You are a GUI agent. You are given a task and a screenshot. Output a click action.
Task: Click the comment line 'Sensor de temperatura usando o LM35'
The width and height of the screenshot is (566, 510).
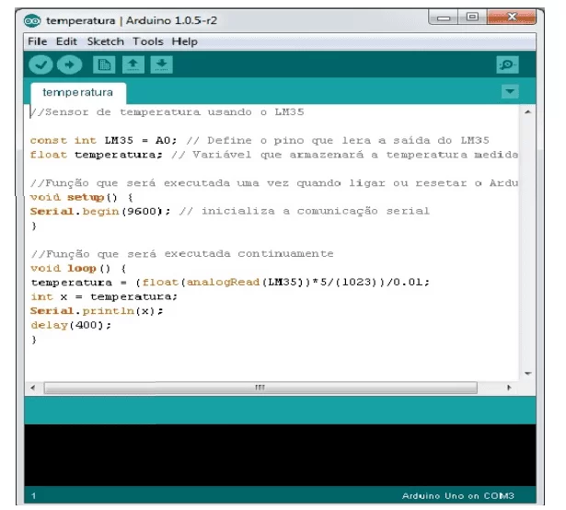point(167,112)
